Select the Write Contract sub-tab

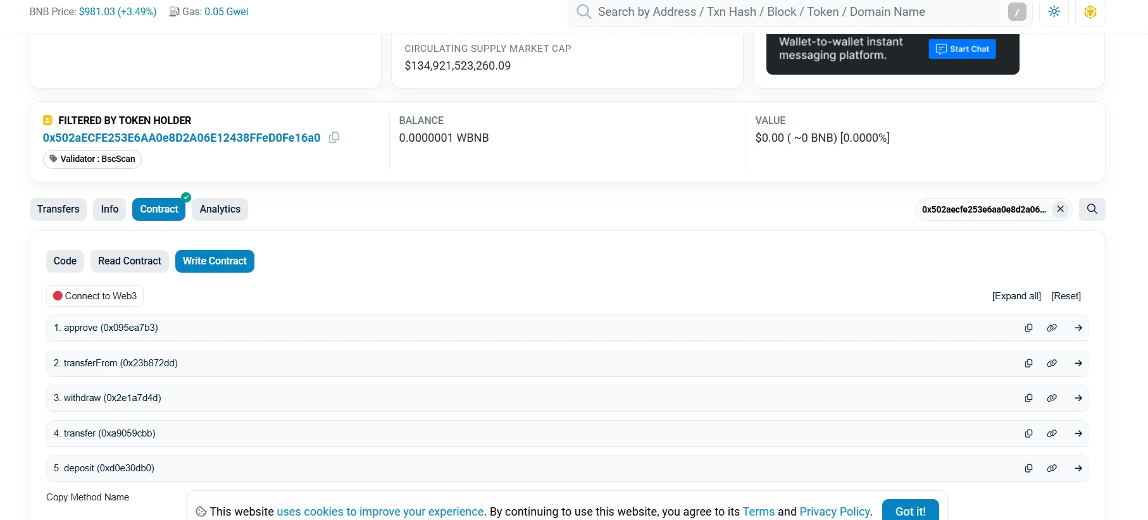click(x=215, y=261)
